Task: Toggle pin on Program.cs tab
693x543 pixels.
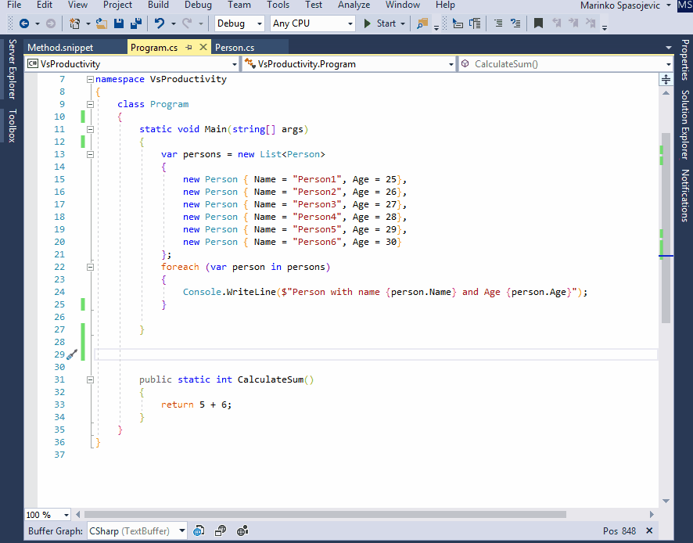Action: (x=189, y=47)
